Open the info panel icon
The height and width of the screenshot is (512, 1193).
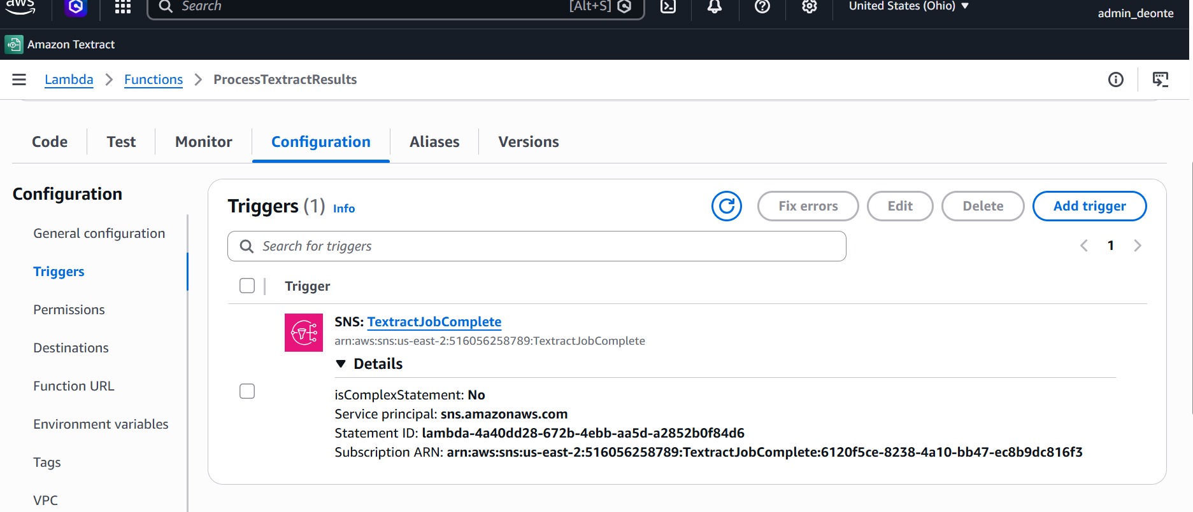pos(1116,80)
